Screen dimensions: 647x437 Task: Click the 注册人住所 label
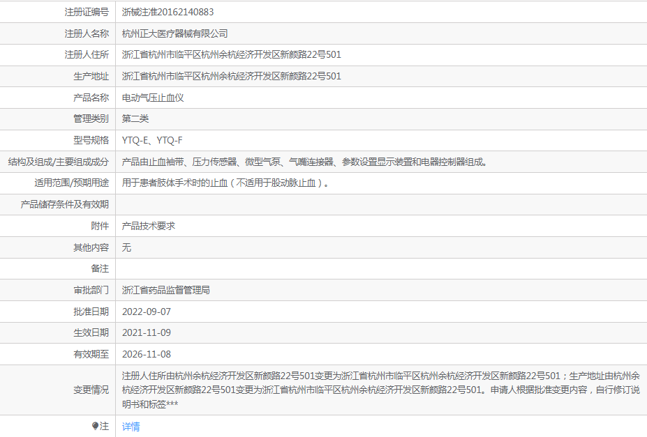pos(87,55)
